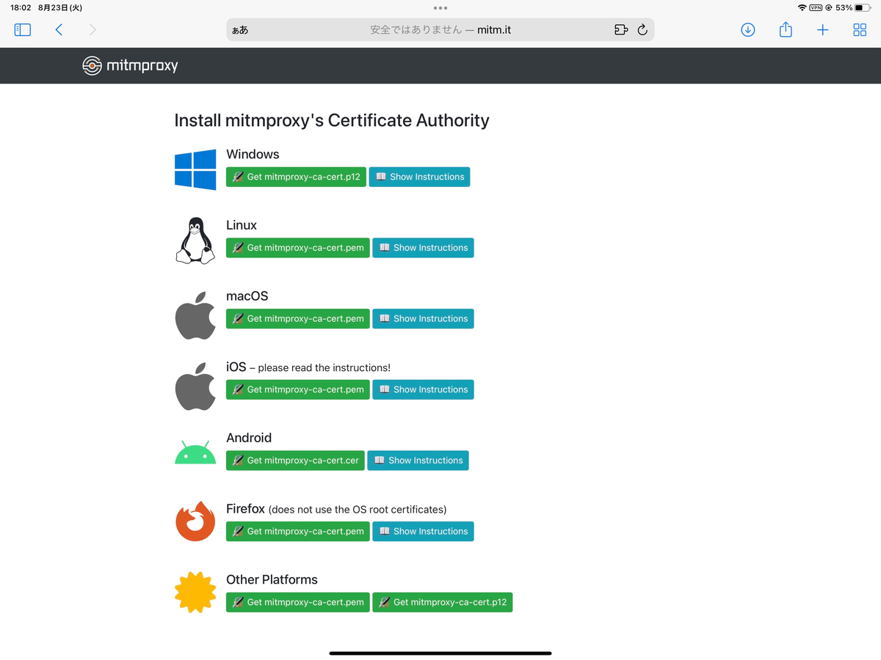Open the extensions icon in address bar

click(621, 30)
